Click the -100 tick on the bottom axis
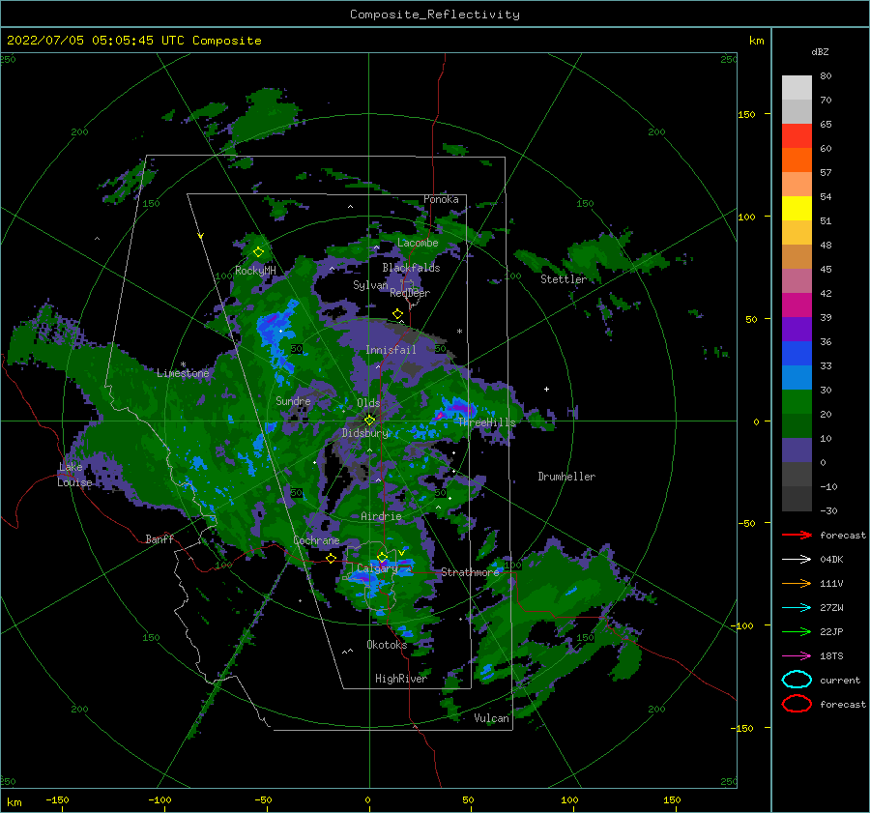870x813 pixels. [159, 799]
